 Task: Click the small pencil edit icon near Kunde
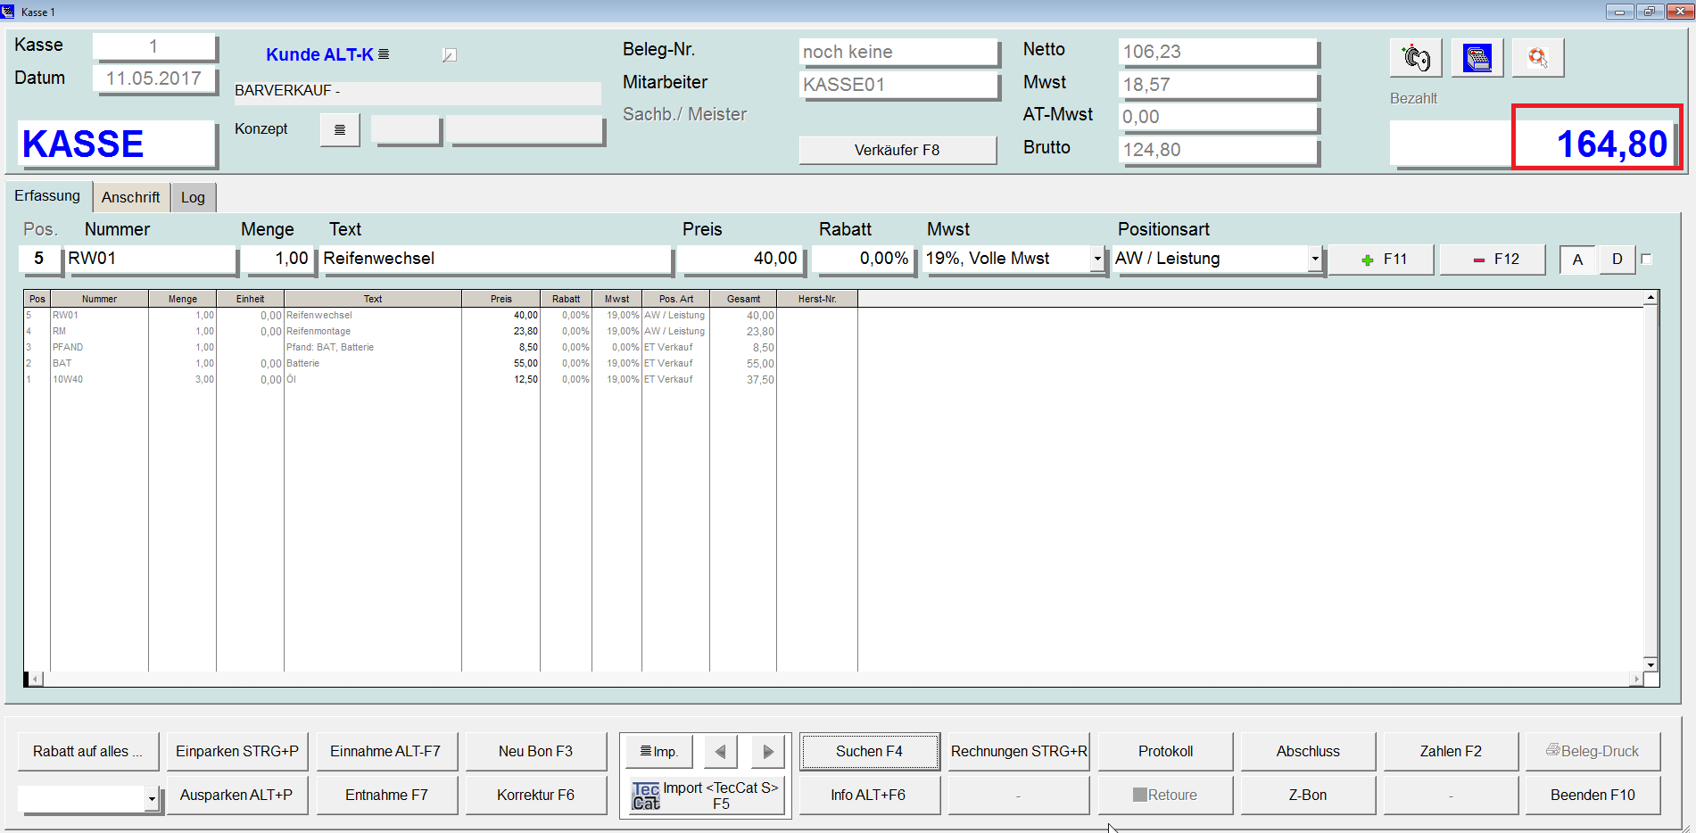(450, 55)
